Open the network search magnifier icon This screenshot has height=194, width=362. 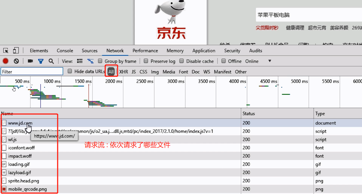pyautogui.click(x=51, y=61)
